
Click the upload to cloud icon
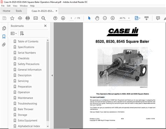(20, 18)
